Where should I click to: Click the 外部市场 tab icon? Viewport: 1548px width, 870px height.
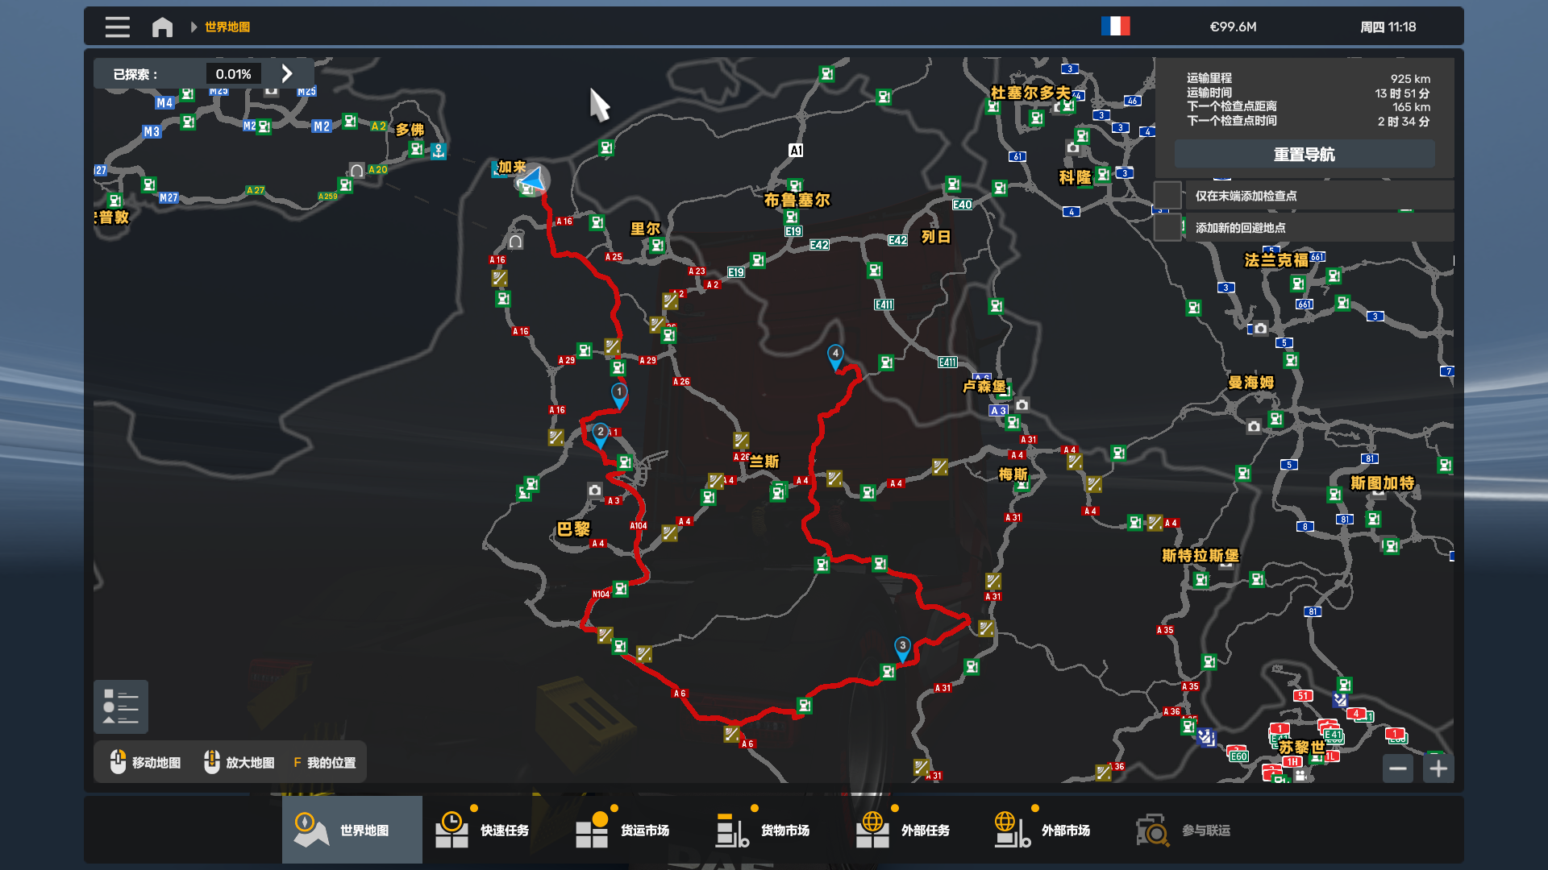1013,830
